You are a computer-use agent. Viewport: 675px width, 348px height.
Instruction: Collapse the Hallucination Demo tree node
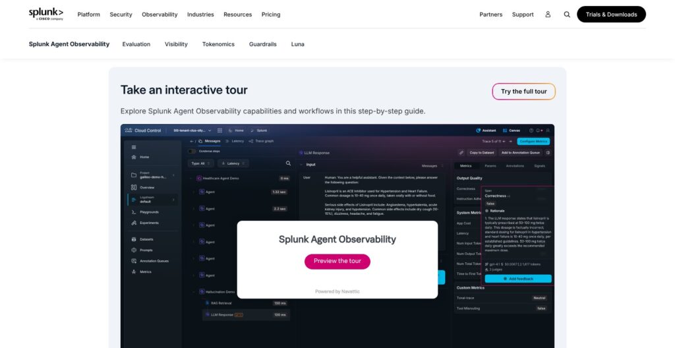(193, 292)
